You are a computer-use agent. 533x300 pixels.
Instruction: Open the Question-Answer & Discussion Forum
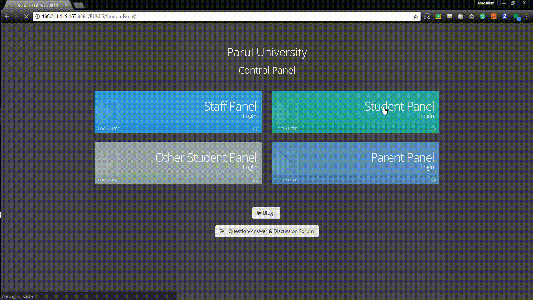[x=266, y=231]
